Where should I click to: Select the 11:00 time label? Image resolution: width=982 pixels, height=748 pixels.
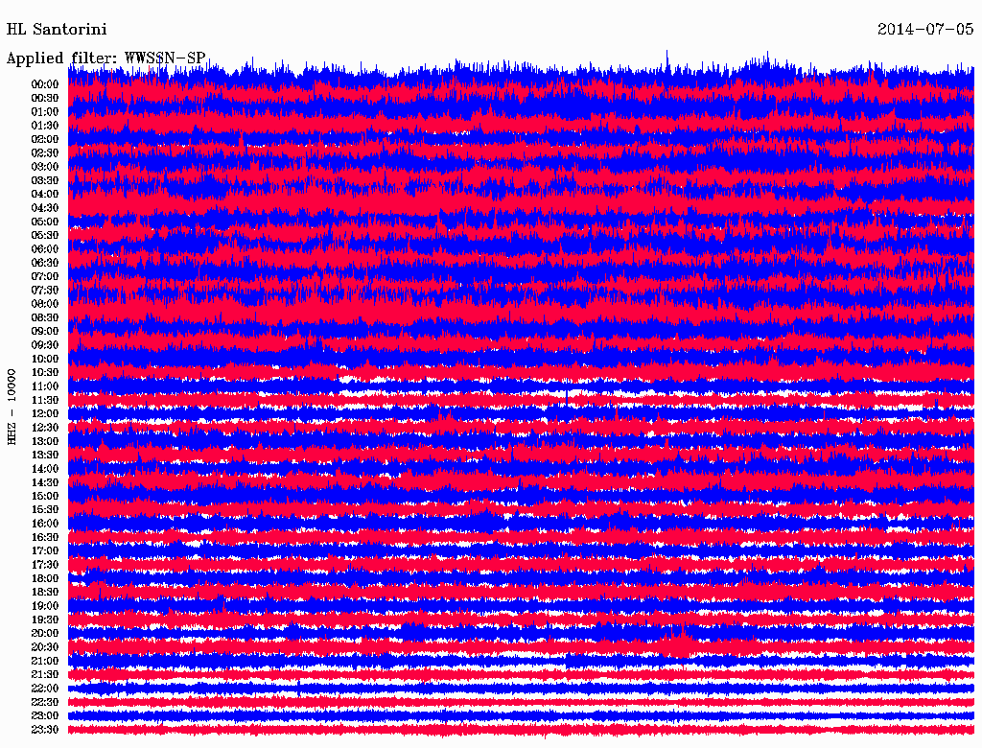click(45, 386)
